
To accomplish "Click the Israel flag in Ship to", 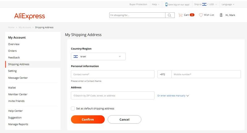I will click(x=204, y=4).
